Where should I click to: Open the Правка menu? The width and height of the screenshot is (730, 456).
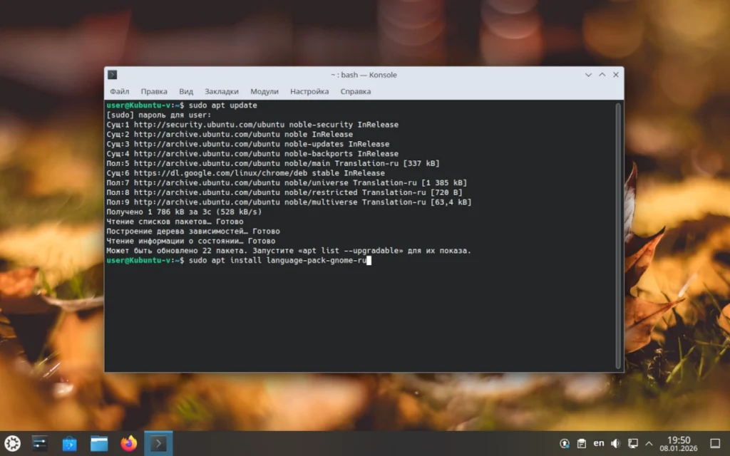[x=154, y=91]
